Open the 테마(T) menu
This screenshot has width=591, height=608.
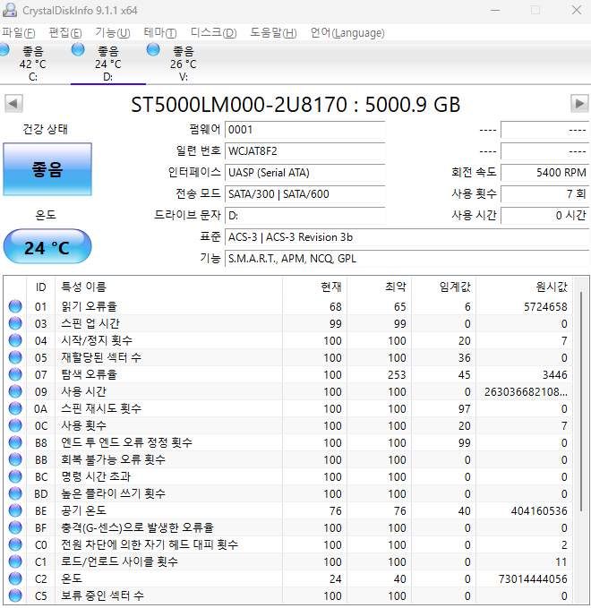pos(159,33)
